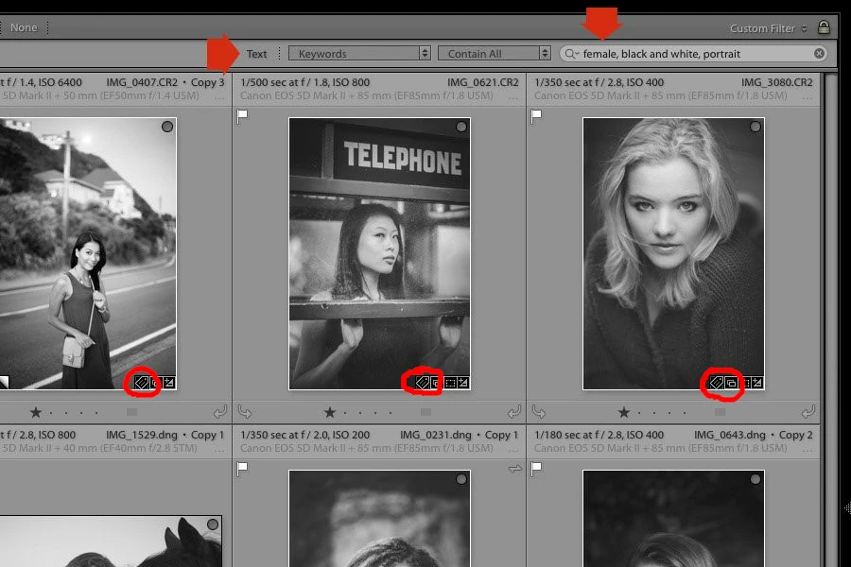Open the Custom Filter preset menu
Screen dimensions: 851x567
click(768, 28)
